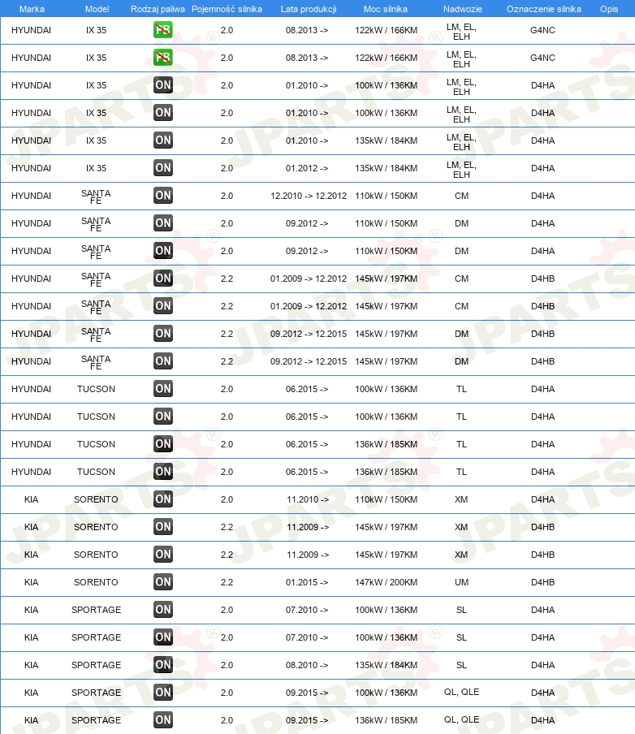635x734 pixels.
Task: Click the Marka column header
Action: click(x=32, y=9)
